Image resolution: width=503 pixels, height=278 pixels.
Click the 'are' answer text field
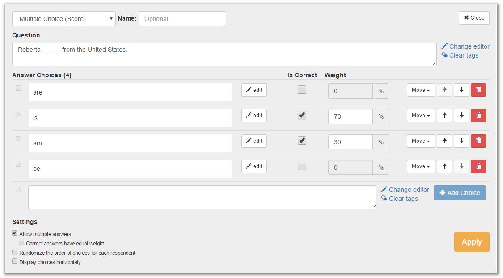coord(130,92)
